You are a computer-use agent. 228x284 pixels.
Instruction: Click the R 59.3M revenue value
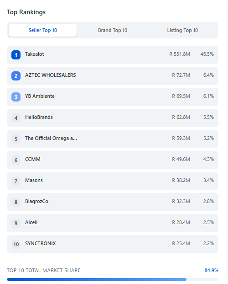pyautogui.click(x=181, y=138)
